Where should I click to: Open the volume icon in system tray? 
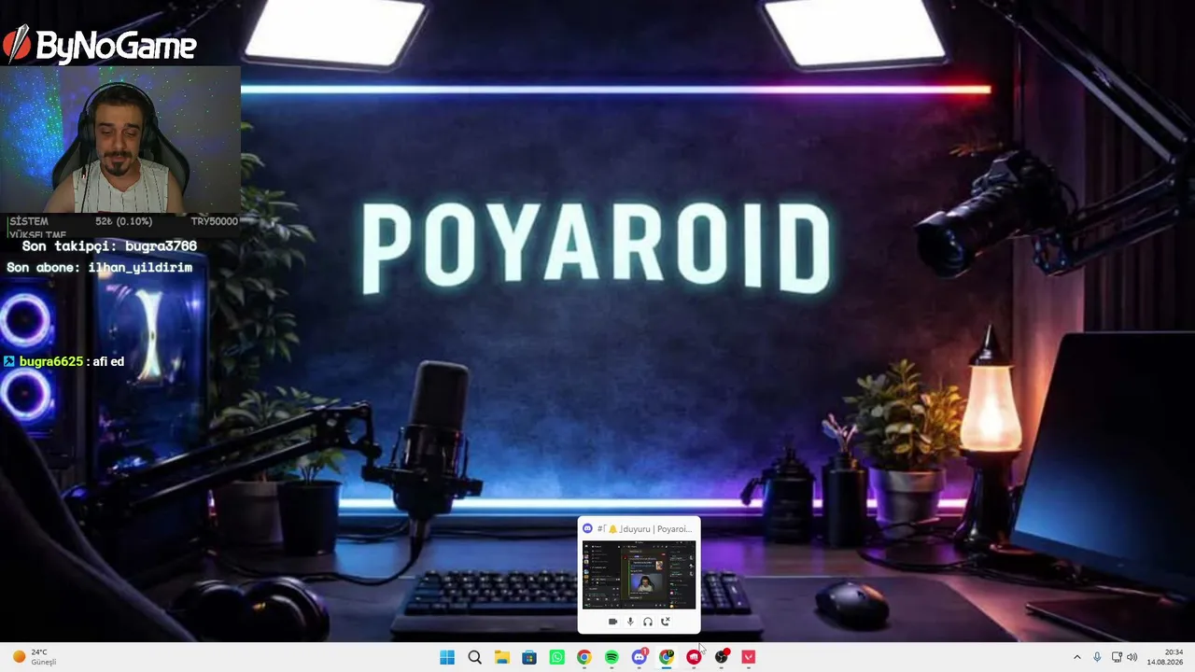1132,657
